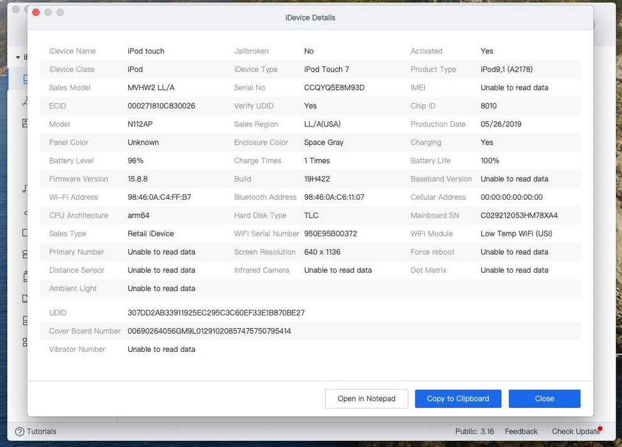
Task: Click the 'Cover Board Number' label
Action: point(85,331)
